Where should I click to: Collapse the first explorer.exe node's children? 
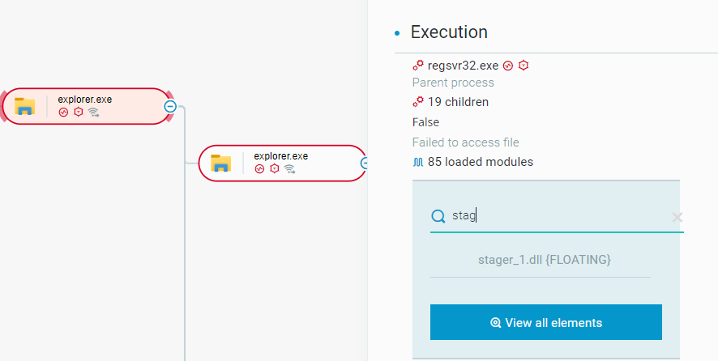pyautogui.click(x=170, y=107)
